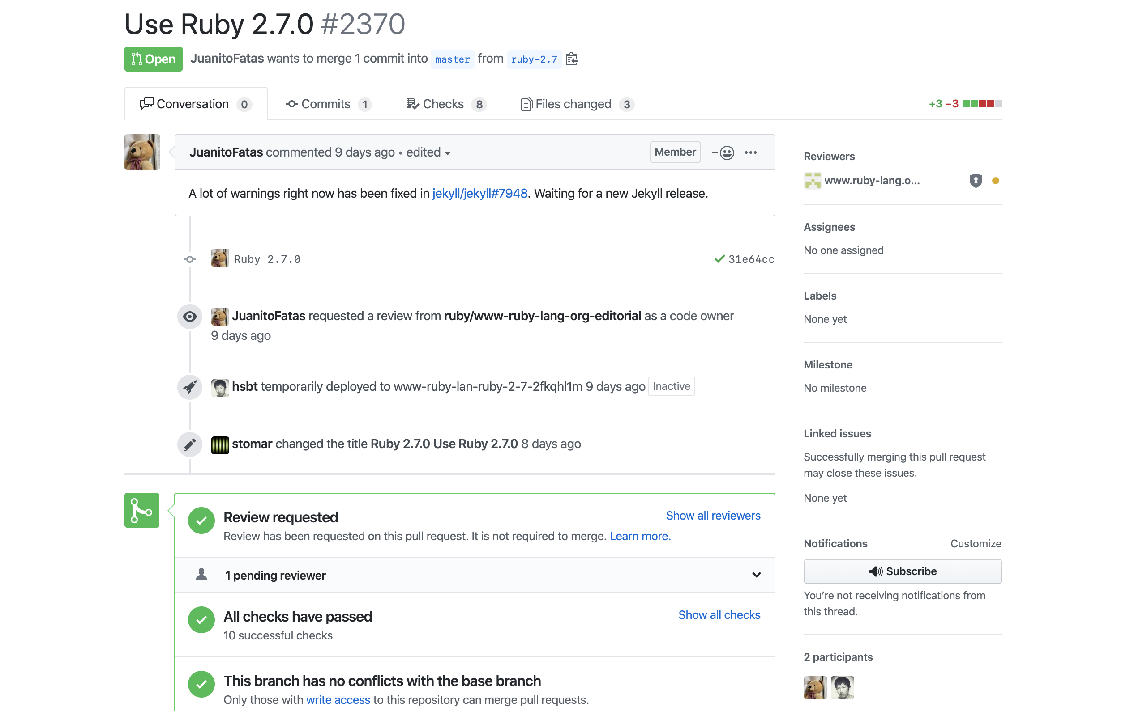Open the Checks tab
The width and height of the screenshot is (1147, 711).
(x=446, y=104)
